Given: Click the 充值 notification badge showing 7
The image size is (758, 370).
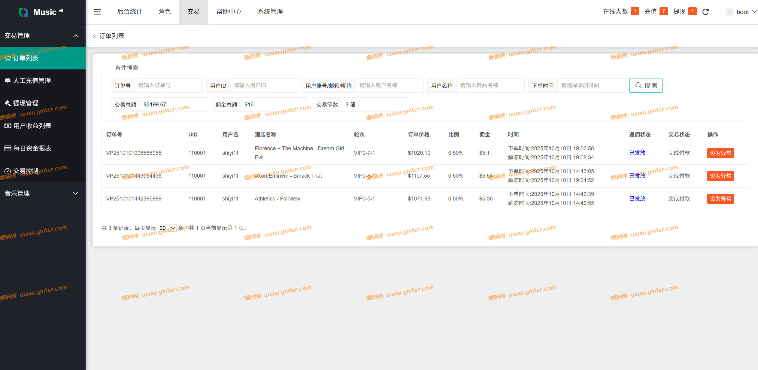Looking at the screenshot, I should 664,11.
